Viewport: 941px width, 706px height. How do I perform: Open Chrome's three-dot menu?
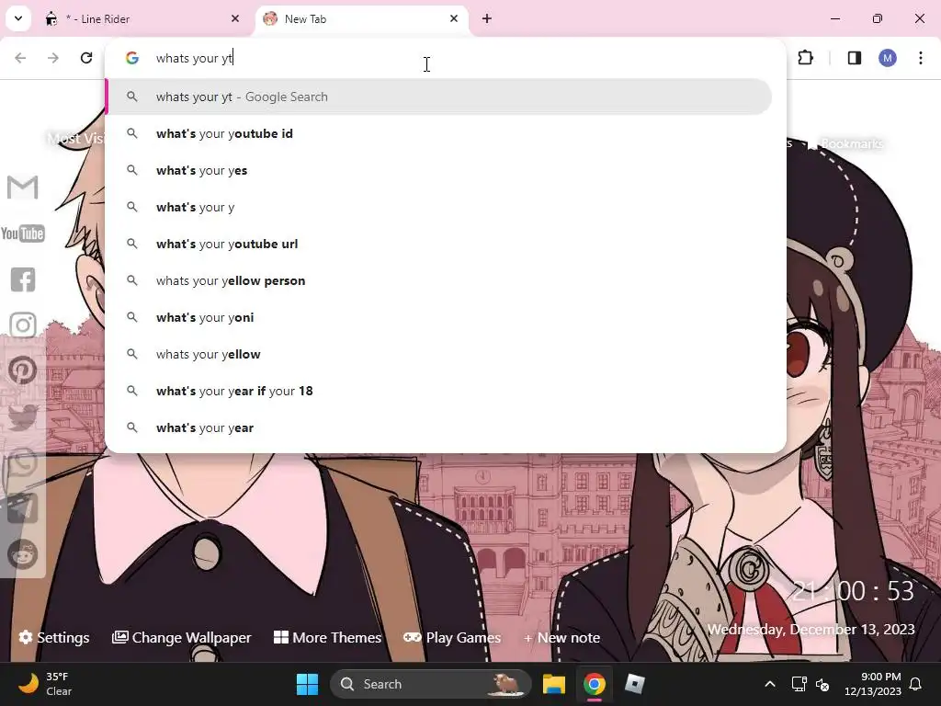[921, 58]
